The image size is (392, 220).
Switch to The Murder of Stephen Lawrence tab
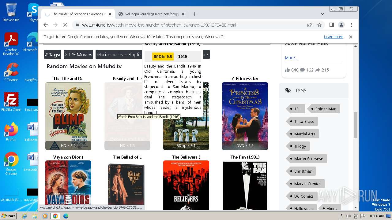pos(78,14)
